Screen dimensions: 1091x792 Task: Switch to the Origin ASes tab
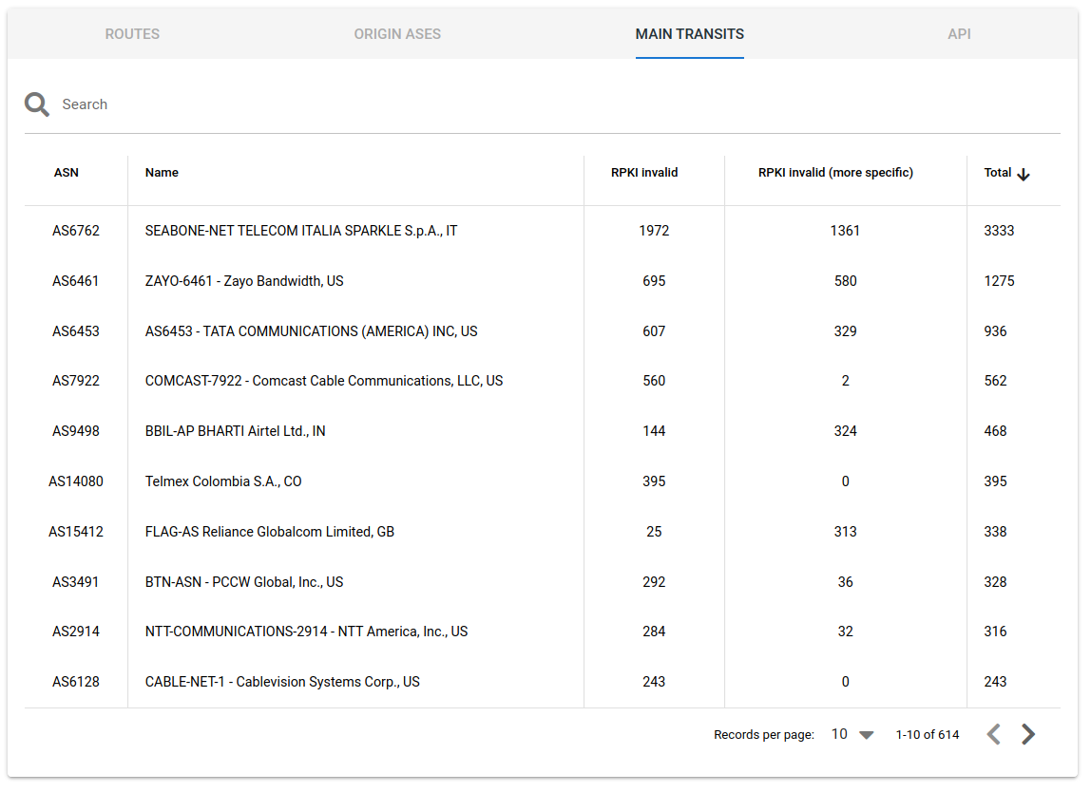pos(397,34)
